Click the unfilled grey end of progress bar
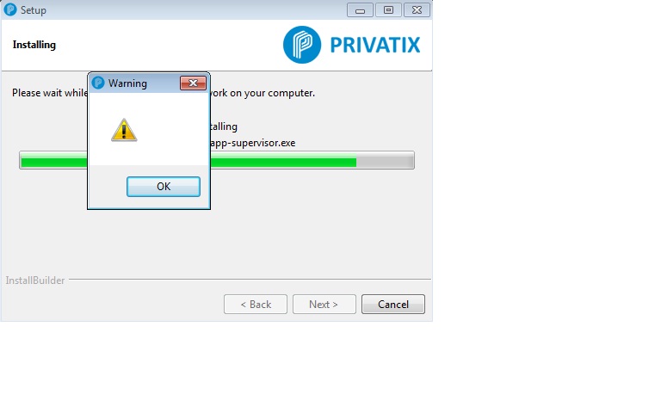 (385, 160)
